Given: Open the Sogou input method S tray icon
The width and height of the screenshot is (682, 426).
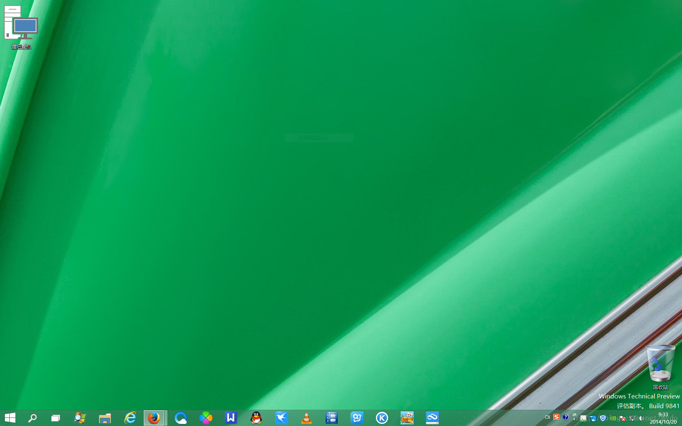Looking at the screenshot, I should tap(556, 417).
